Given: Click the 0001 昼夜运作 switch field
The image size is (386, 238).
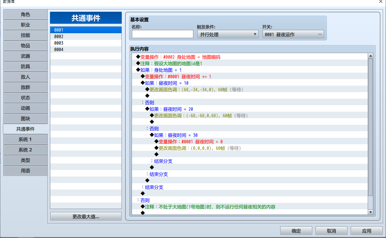Looking at the screenshot, I should [x=293, y=35].
